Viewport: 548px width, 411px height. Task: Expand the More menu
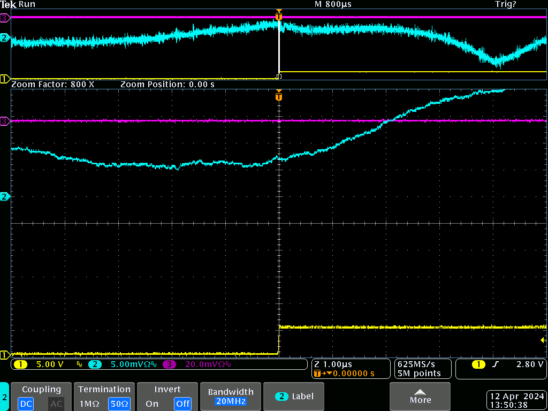click(x=420, y=397)
